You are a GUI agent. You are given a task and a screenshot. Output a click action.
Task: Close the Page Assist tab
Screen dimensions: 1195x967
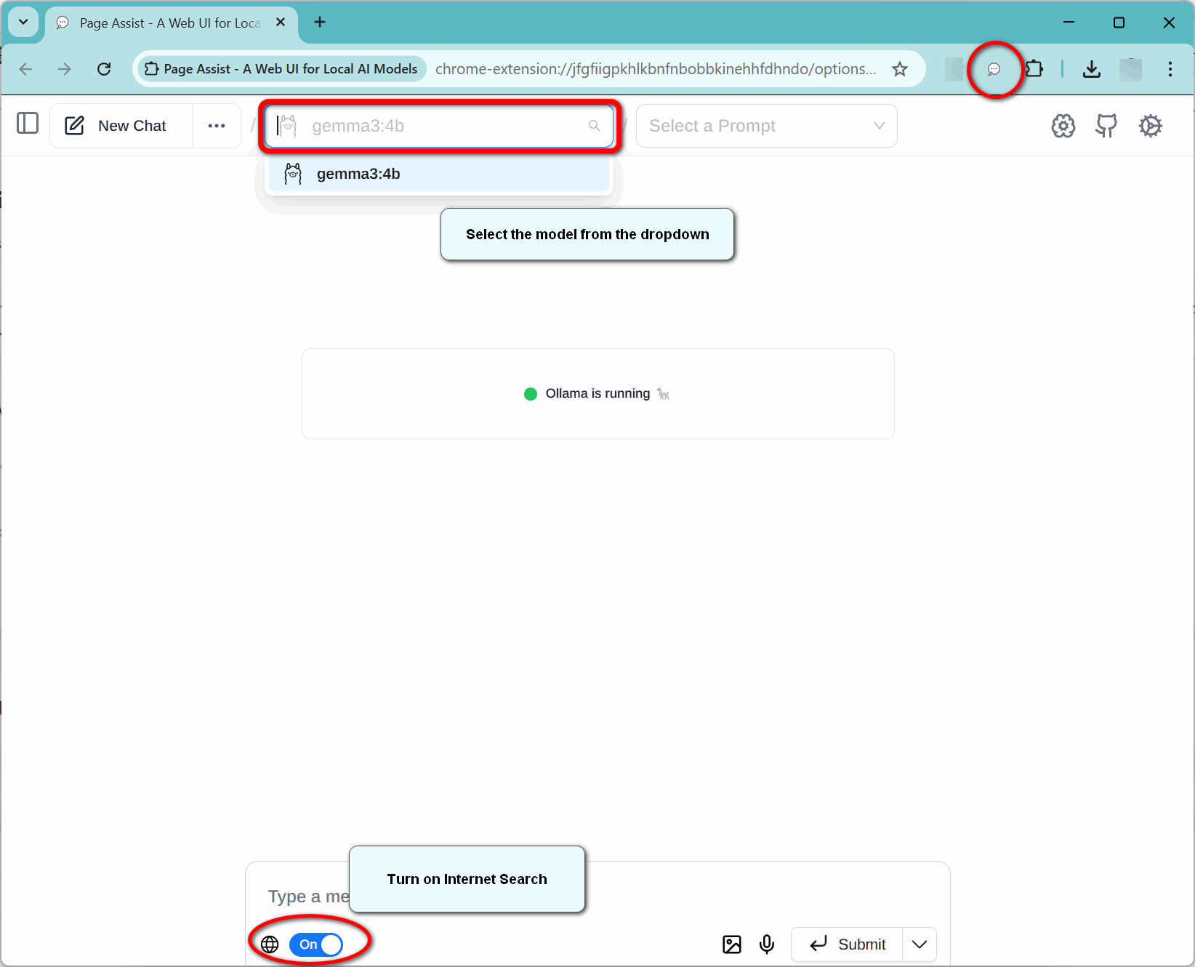281,23
